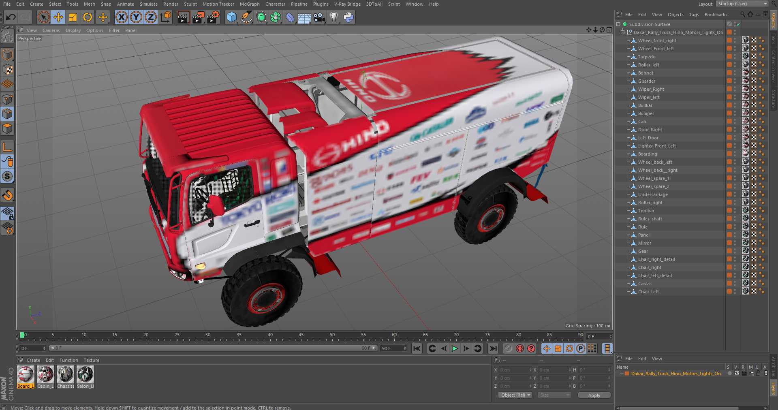The height and width of the screenshot is (410, 778).
Task: Add a subdivision surface generator
Action: click(261, 17)
